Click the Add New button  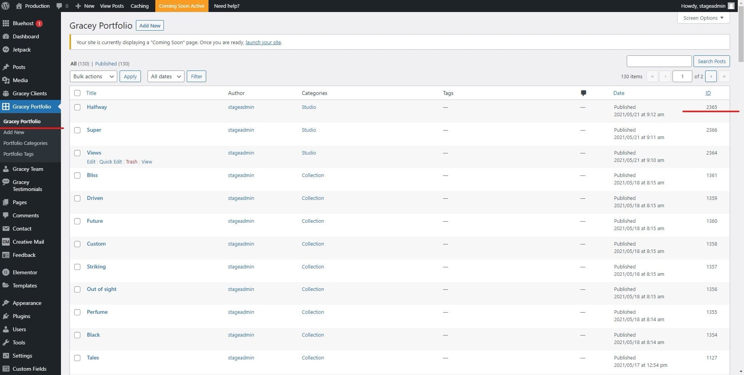[149, 26]
